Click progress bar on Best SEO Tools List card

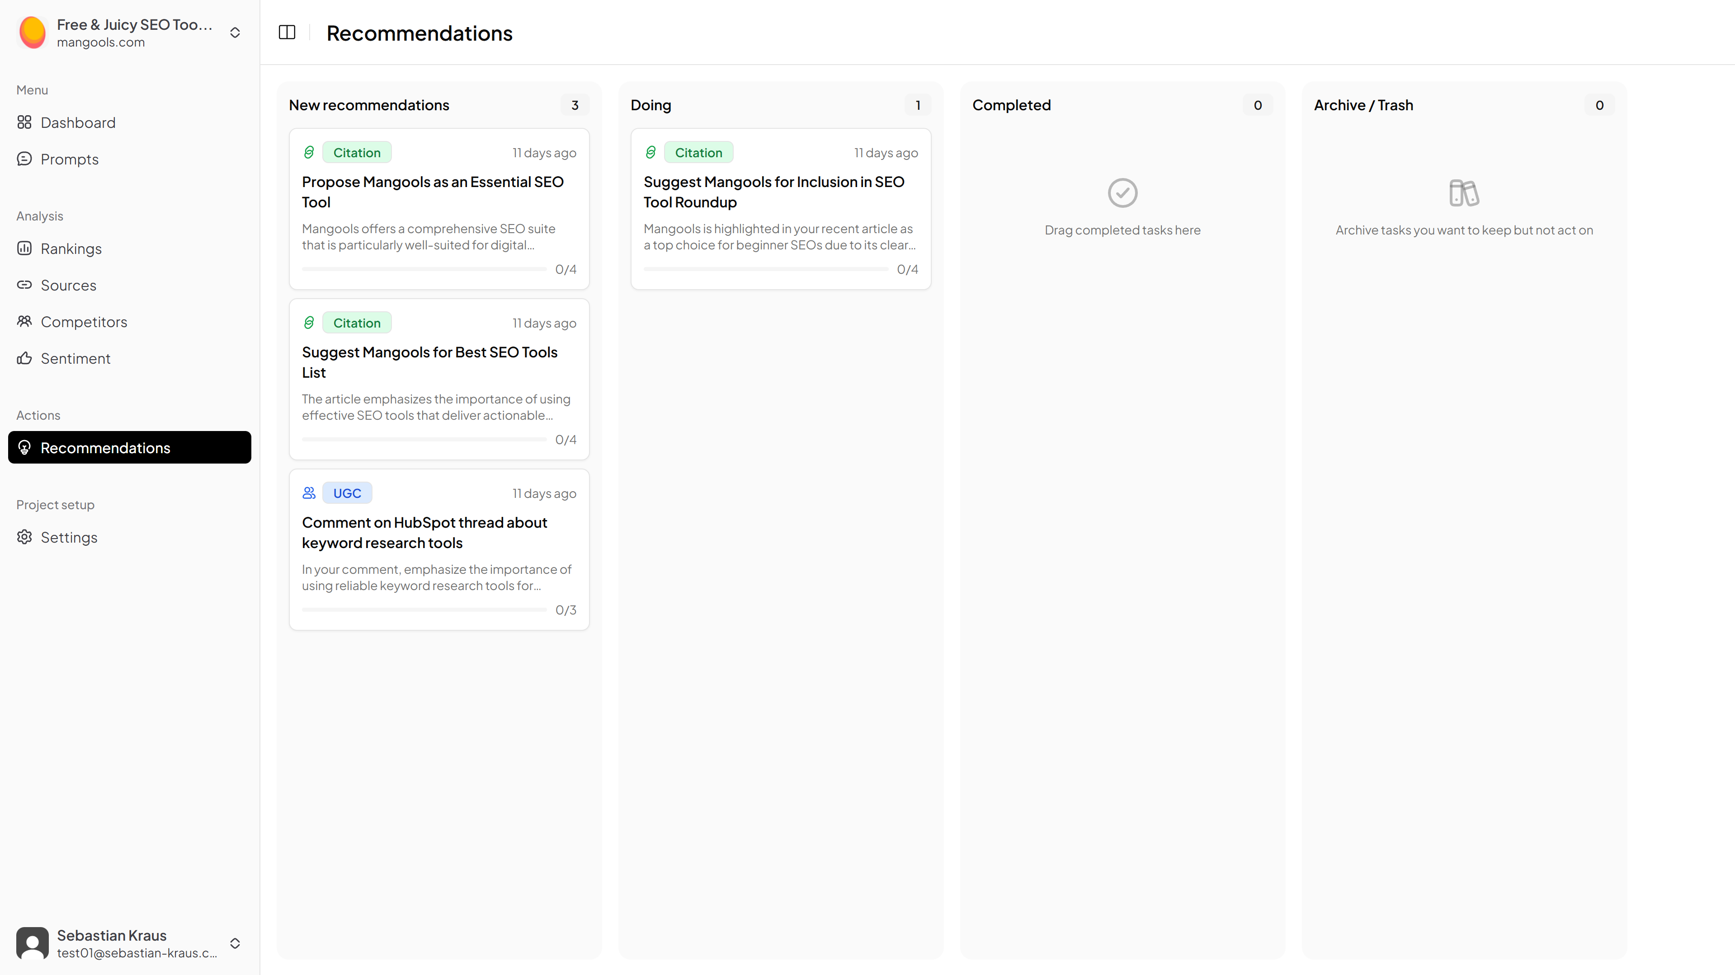pos(424,440)
